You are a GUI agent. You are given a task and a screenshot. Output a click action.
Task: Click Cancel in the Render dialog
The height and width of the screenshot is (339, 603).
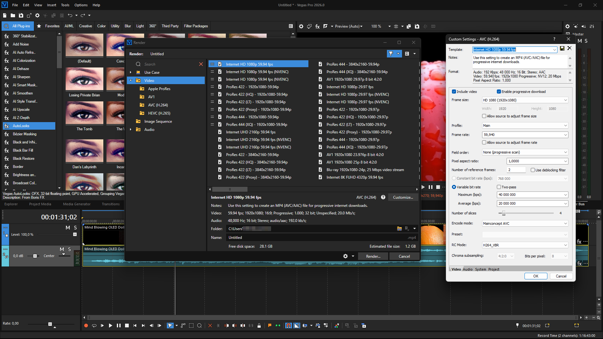coord(404,256)
